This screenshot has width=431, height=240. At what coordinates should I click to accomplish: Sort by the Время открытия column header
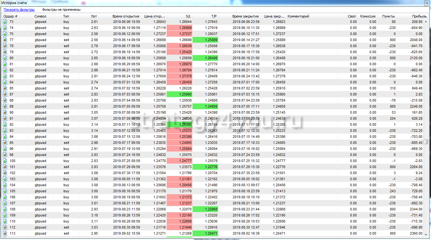(126, 16)
